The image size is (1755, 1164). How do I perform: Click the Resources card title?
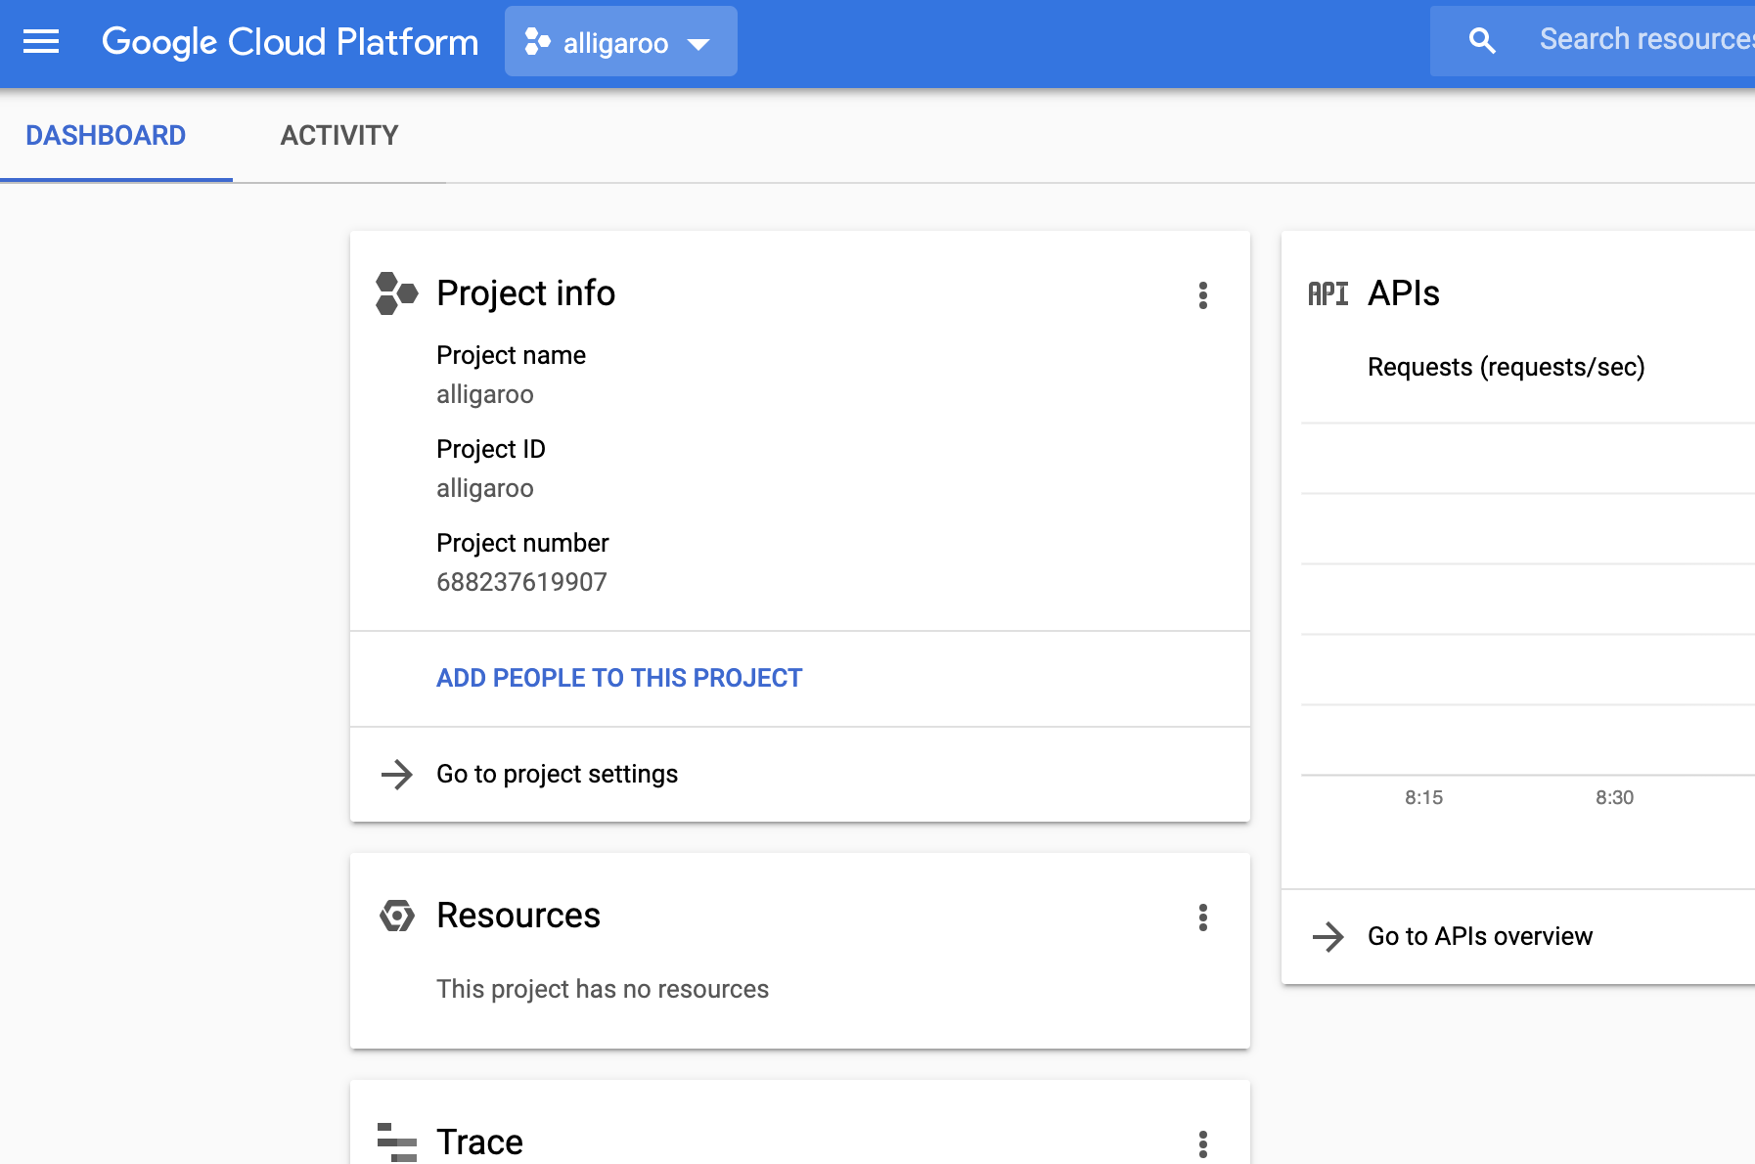518,916
